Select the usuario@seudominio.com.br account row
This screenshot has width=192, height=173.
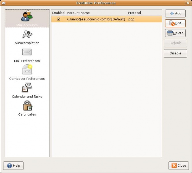click(96, 19)
